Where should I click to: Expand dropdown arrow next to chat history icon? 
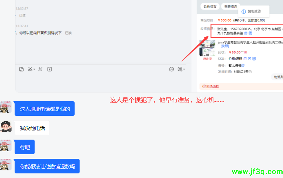click(184, 69)
